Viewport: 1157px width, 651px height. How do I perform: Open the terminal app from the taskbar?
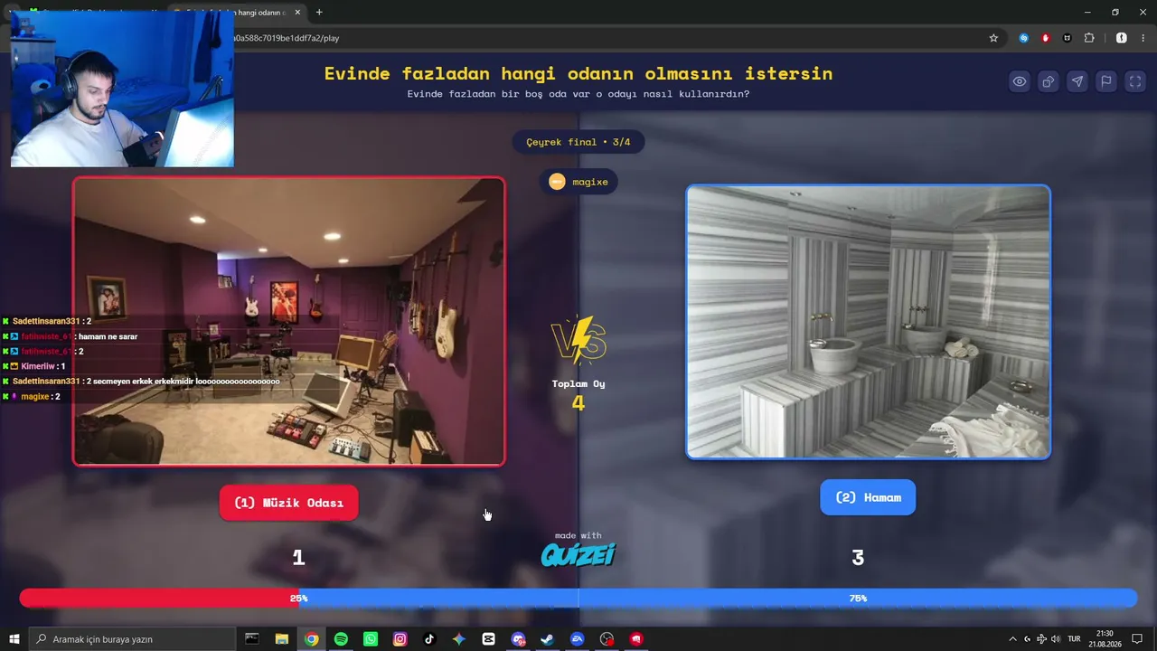[x=252, y=639]
